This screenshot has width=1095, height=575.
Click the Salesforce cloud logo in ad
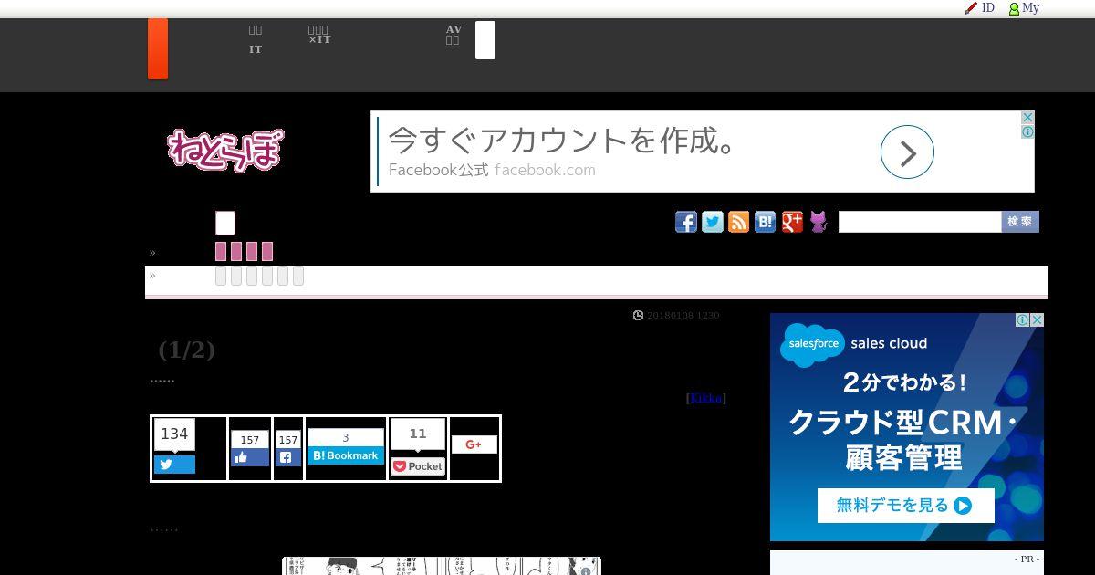click(x=811, y=345)
